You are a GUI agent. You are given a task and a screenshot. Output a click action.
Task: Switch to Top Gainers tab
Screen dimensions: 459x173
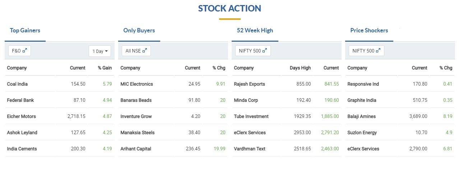25,31
